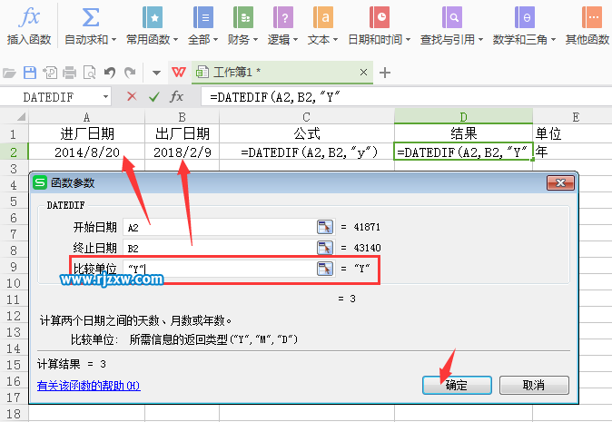Select cell B1 出厂日期
The height and width of the screenshot is (422, 612).
click(182, 133)
